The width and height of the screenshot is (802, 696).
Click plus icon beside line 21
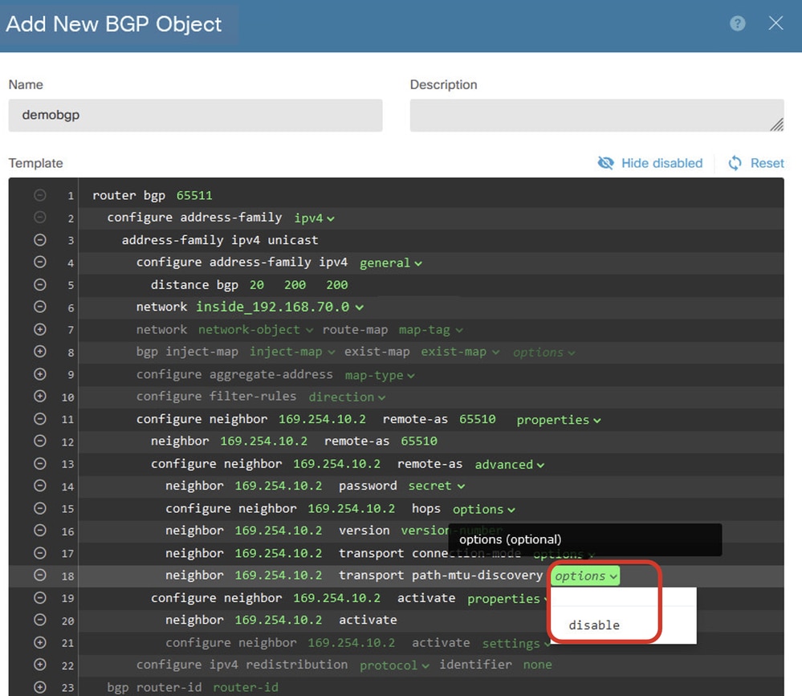pyautogui.click(x=40, y=642)
